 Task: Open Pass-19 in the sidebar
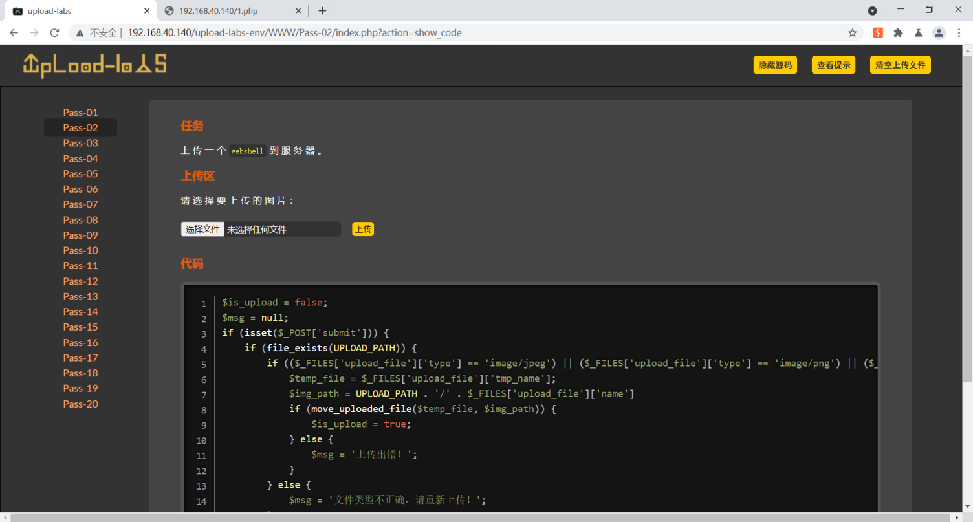(80, 388)
